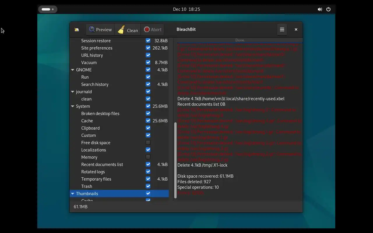The height and width of the screenshot is (233, 373).
Task: Select the Thumbnails group row
Action: [119, 193]
